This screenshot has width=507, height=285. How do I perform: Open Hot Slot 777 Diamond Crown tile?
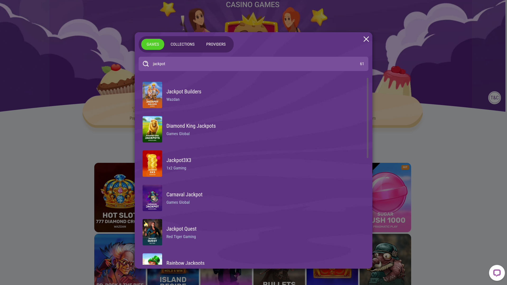coord(115,197)
